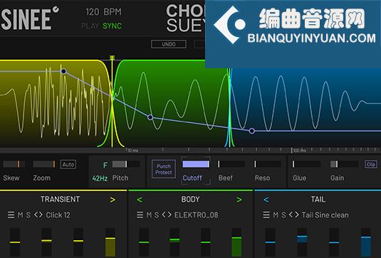Solo the Body layer with S
Viewport: 381px width, 258px height.
[157, 215]
